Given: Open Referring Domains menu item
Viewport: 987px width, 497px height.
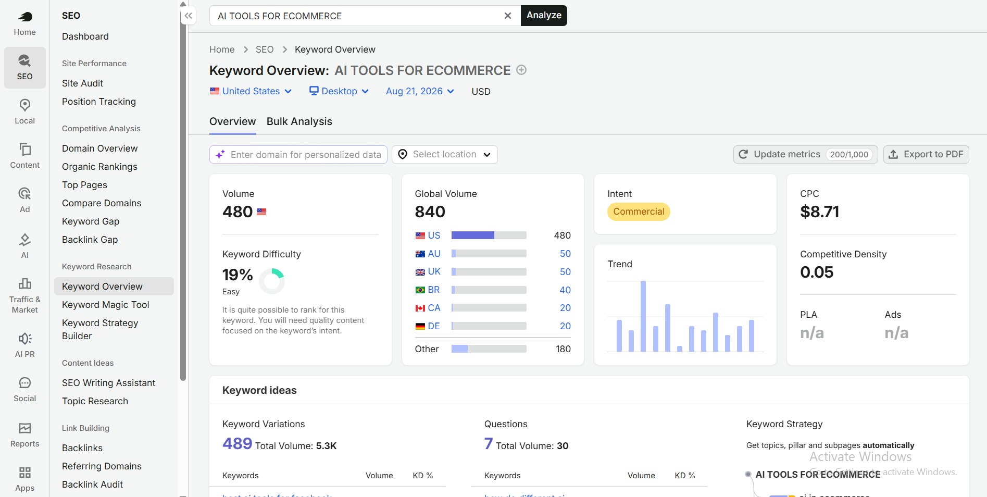Looking at the screenshot, I should tap(102, 466).
